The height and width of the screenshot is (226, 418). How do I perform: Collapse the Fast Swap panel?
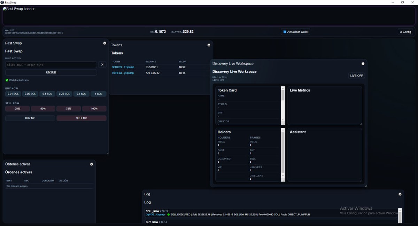pyautogui.click(x=104, y=43)
